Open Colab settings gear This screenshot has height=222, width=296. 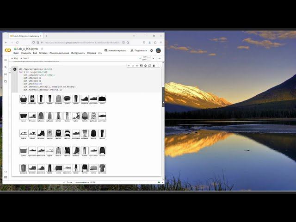(x=151, y=50)
